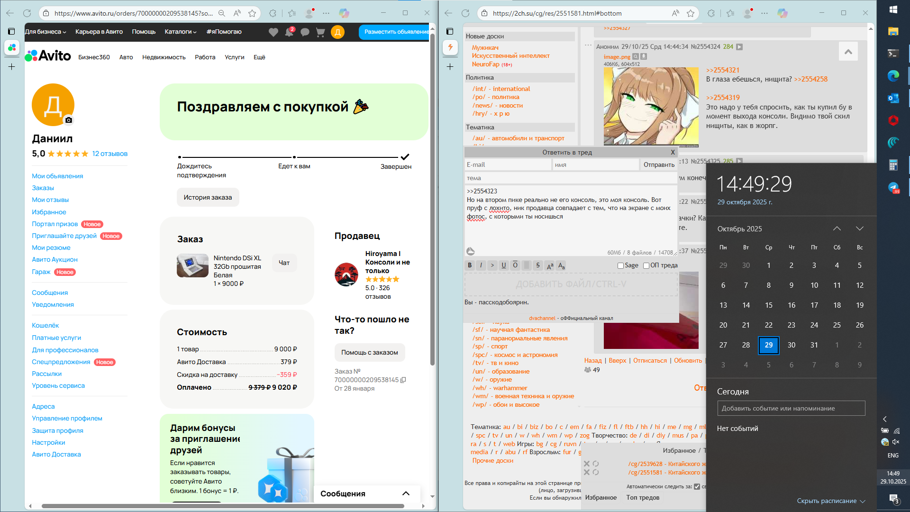Image resolution: width=910 pixels, height=512 pixels.
Task: Click the superscript text formatting button
Action: point(550,265)
